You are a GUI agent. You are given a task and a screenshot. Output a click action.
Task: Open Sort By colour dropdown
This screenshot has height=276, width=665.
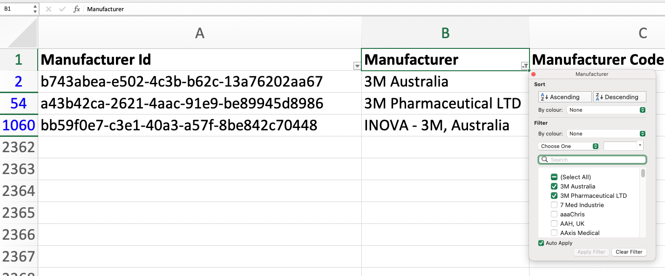pyautogui.click(x=606, y=110)
